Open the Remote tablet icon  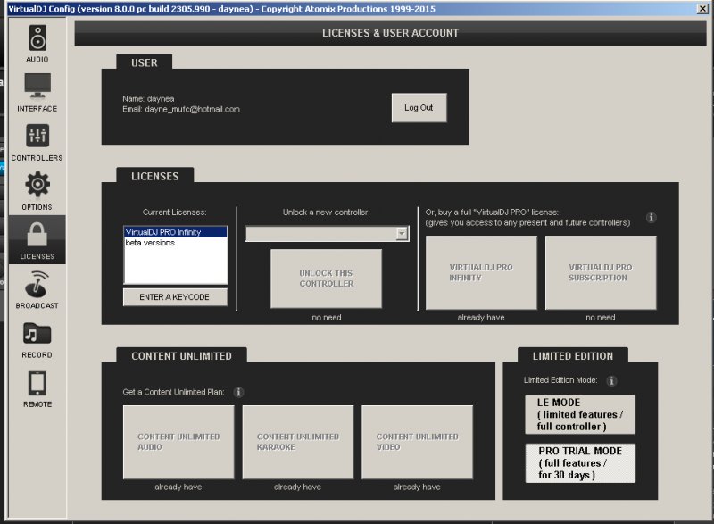[x=37, y=383]
